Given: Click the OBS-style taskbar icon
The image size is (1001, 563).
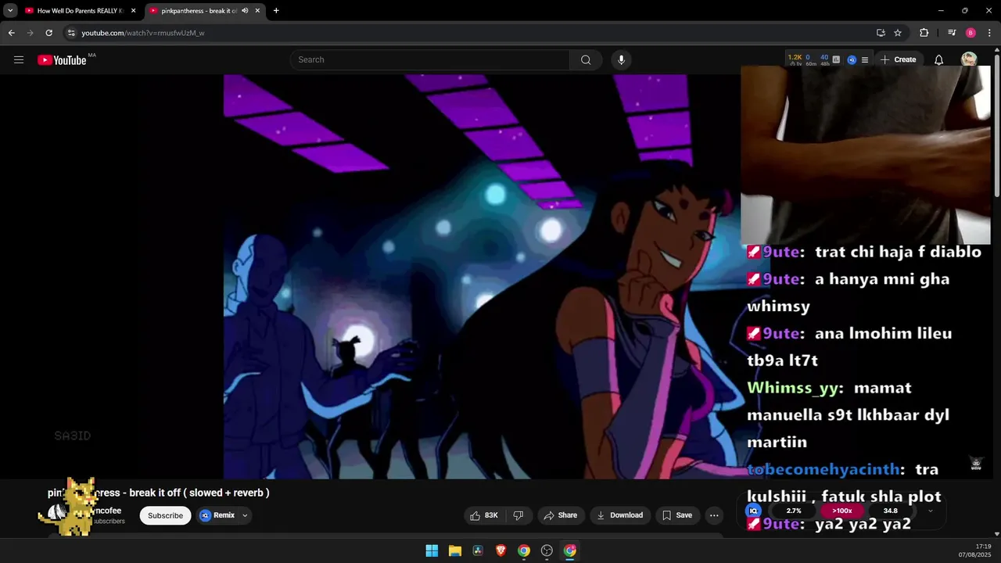Looking at the screenshot, I should pyautogui.click(x=547, y=550).
